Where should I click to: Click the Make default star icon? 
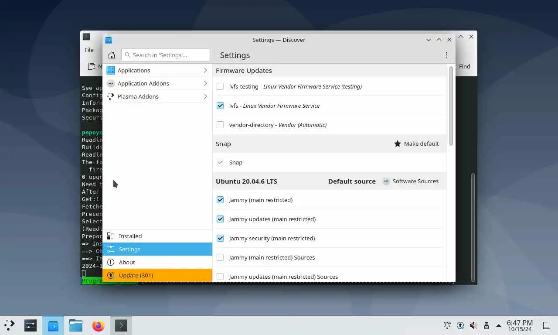(398, 144)
